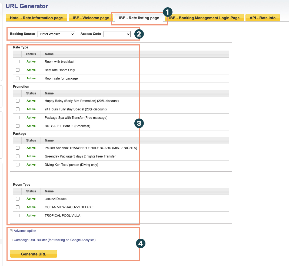Tick the 24 Hours Fully stay Special promotion
Screen dimensions: 289x266
tap(18, 109)
